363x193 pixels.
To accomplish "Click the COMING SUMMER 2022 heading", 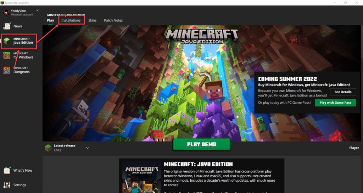I will pyautogui.click(x=287, y=79).
